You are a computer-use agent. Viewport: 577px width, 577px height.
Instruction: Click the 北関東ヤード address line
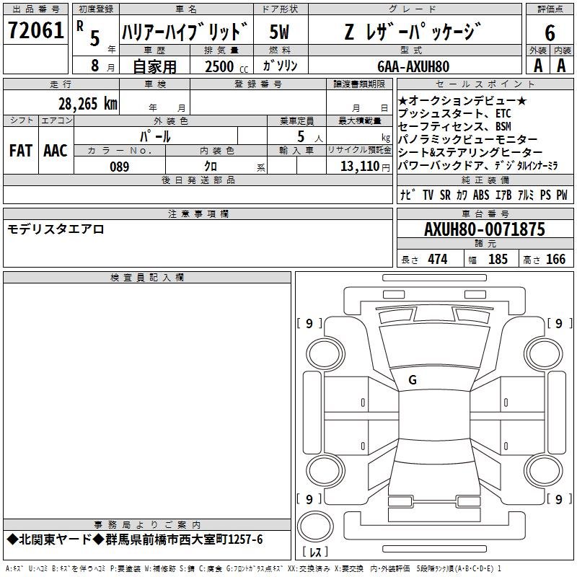135,539
